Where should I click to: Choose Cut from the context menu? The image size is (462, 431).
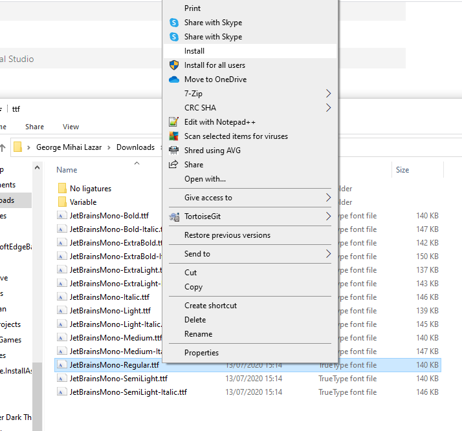point(250,273)
